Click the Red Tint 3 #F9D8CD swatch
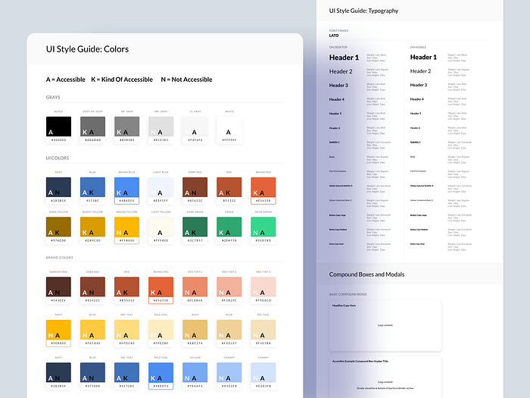Screen dimensions: 530x398 click(263, 290)
